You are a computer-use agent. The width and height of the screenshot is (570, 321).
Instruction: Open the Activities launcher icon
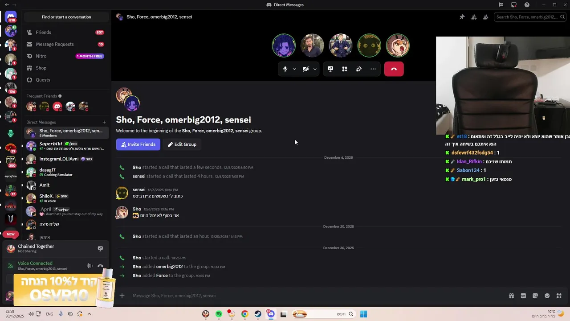click(345, 69)
